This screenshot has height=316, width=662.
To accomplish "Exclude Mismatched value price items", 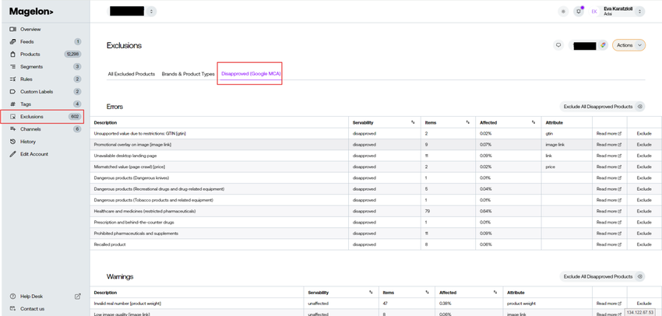I will [x=644, y=167].
